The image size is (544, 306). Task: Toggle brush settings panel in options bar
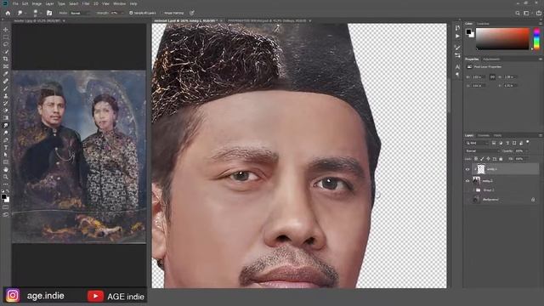[49, 13]
